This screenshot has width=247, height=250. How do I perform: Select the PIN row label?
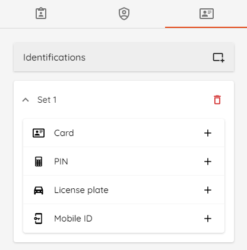click(x=61, y=162)
